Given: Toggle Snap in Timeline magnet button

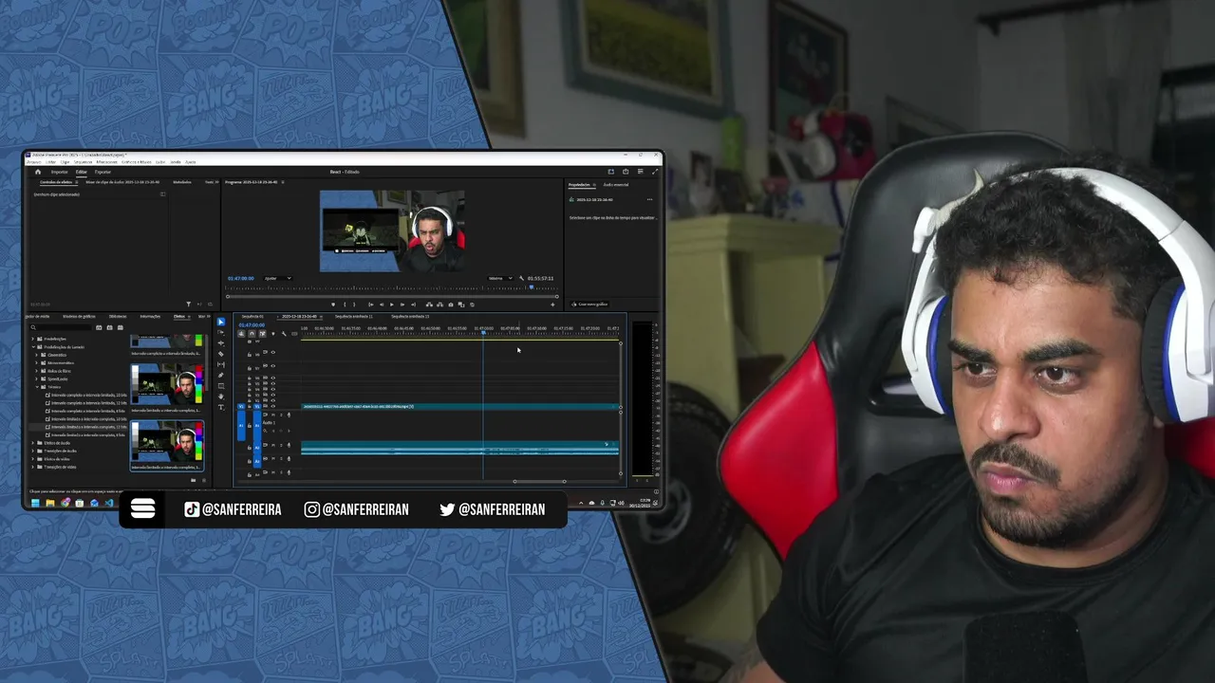Looking at the screenshot, I should [252, 334].
